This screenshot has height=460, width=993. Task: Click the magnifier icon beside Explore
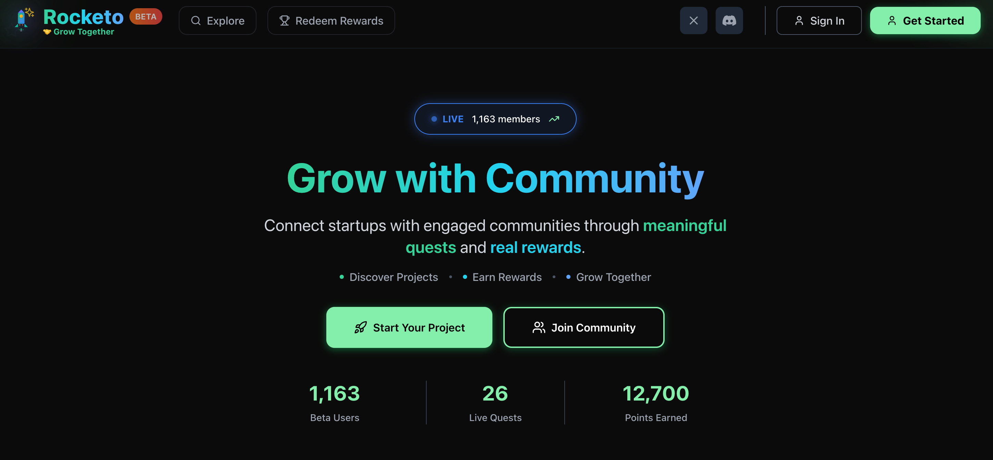pyautogui.click(x=196, y=21)
